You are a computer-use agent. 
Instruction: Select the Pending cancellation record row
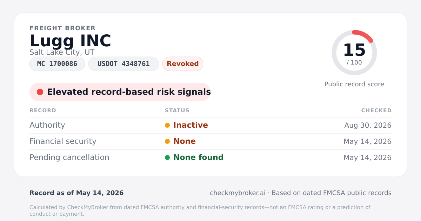210,158
